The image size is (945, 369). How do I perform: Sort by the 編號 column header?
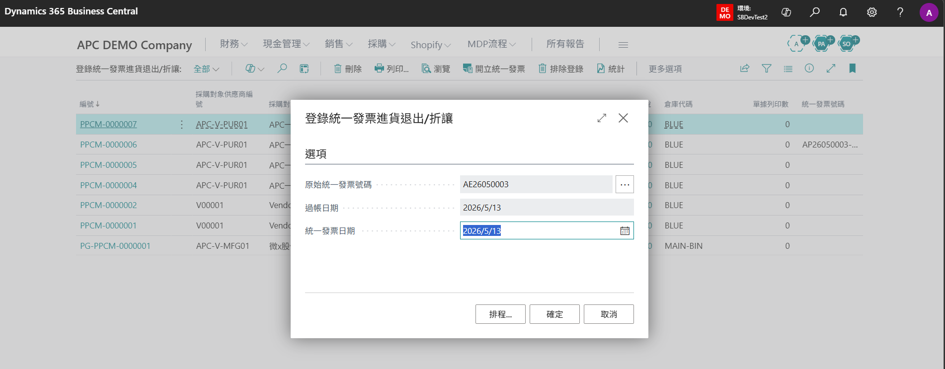coord(89,104)
